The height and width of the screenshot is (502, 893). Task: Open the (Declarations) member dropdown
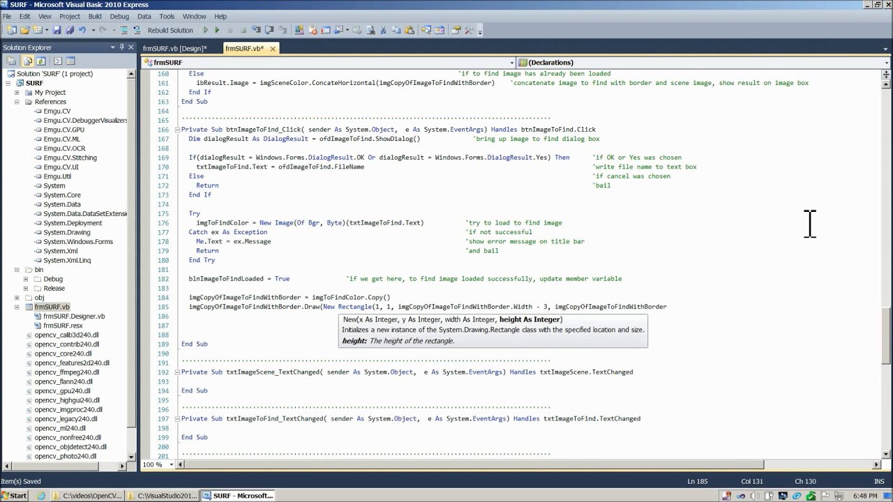(x=886, y=63)
